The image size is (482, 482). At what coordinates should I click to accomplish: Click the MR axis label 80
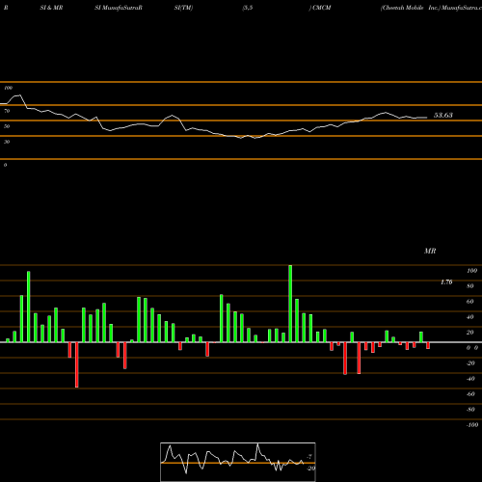(x=470, y=286)
